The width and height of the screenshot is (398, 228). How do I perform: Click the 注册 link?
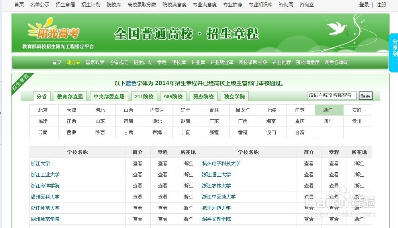click(381, 4)
